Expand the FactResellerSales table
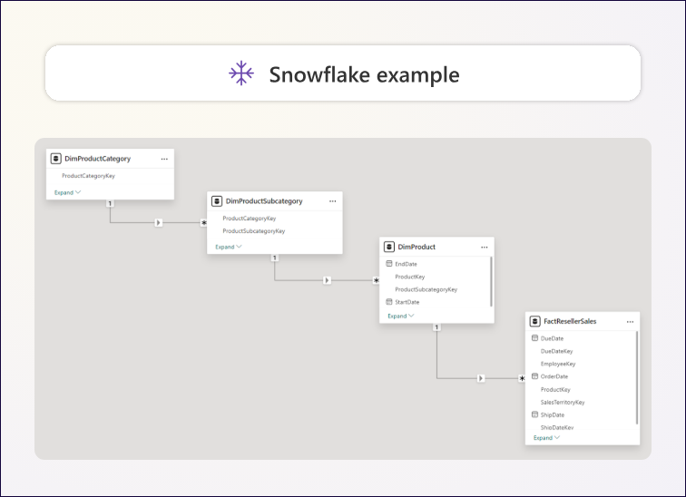The width and height of the screenshot is (686, 497). click(546, 438)
